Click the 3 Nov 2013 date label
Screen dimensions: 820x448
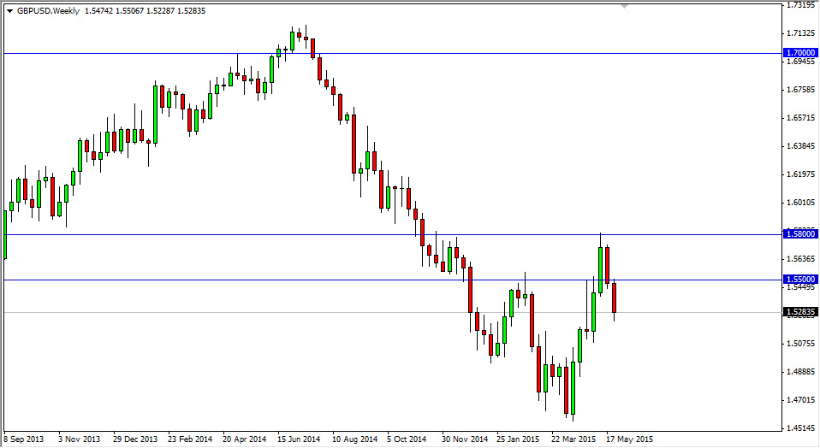(79, 439)
